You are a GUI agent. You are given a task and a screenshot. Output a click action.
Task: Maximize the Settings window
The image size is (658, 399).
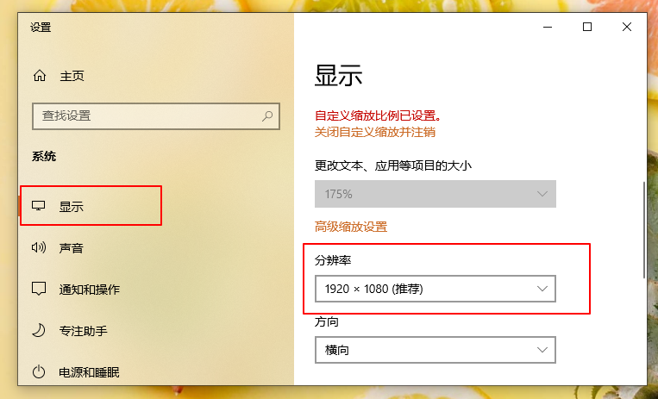point(587,27)
